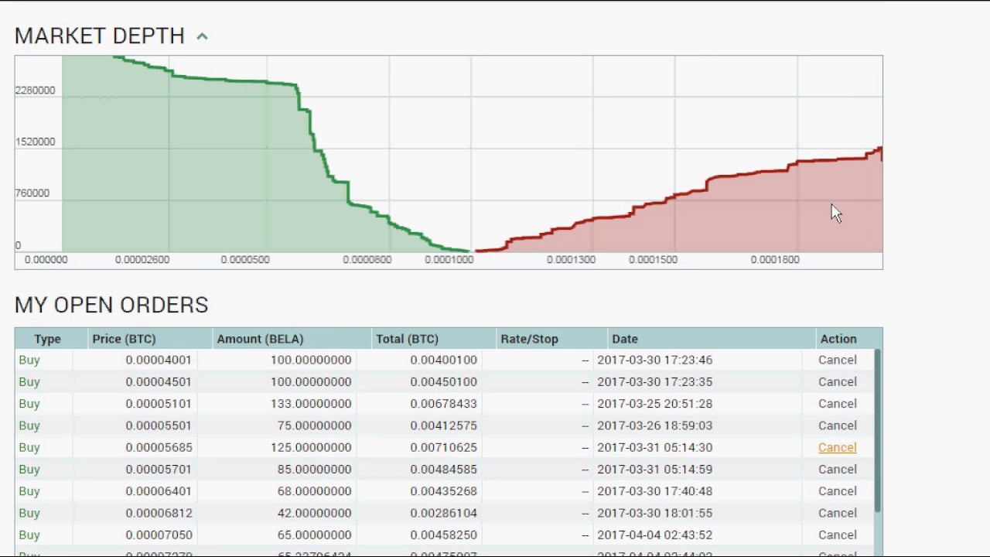
Task: Cancel the 0.00004501 buy order
Action: [x=837, y=381]
